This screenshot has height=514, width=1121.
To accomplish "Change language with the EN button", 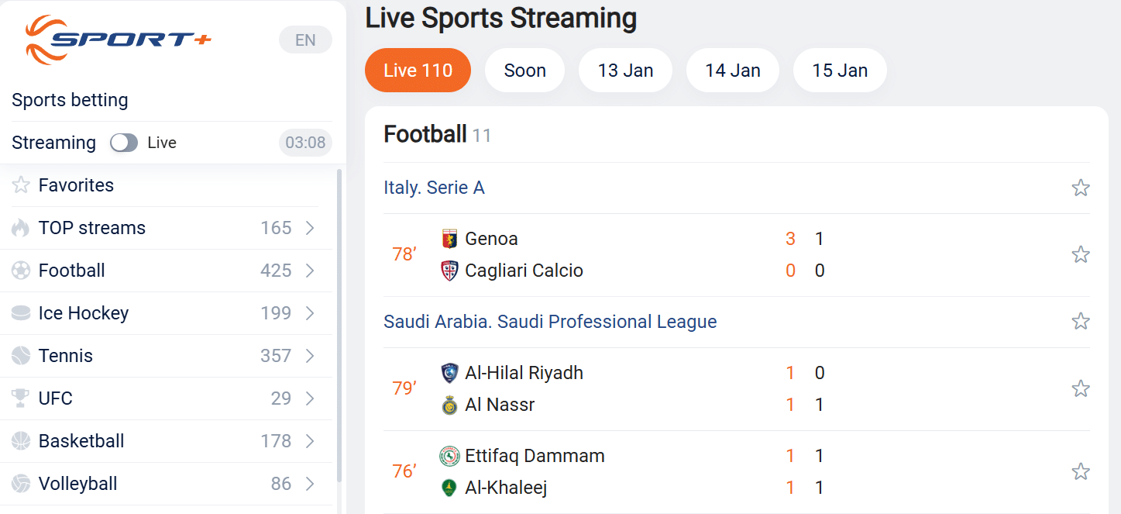I will [305, 40].
